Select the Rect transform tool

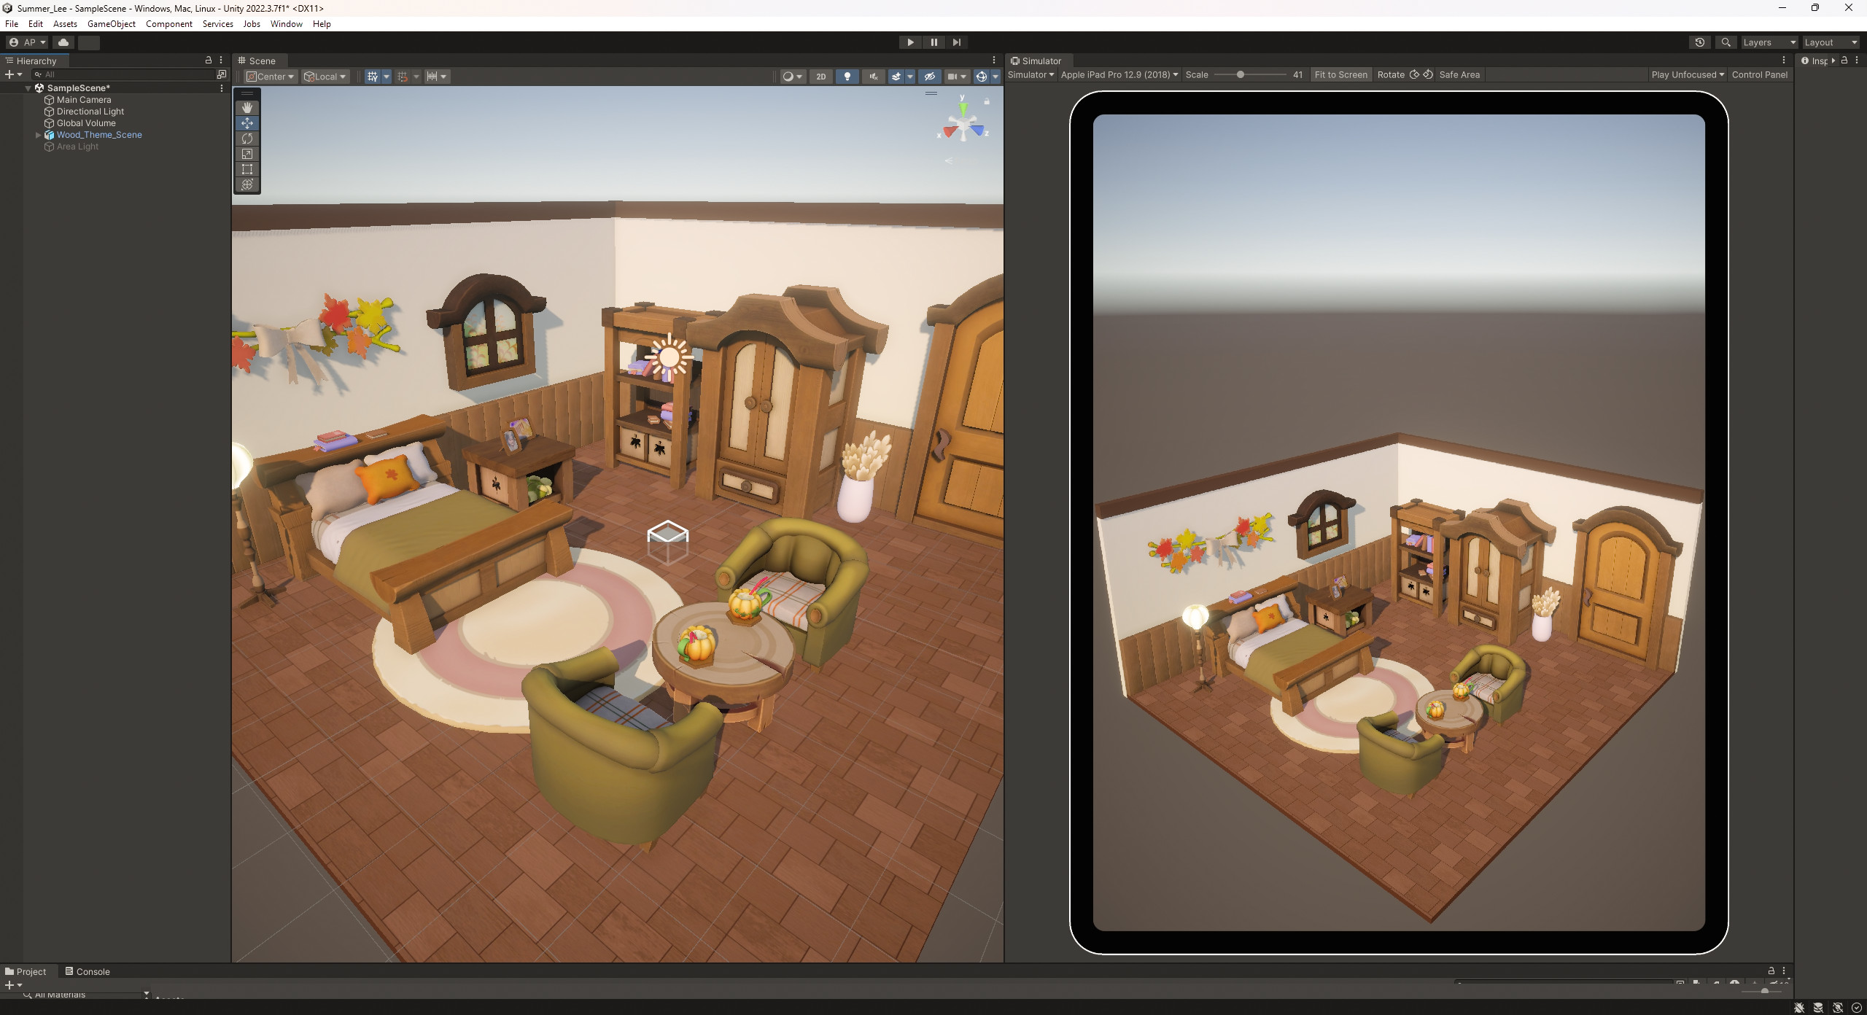point(247,169)
